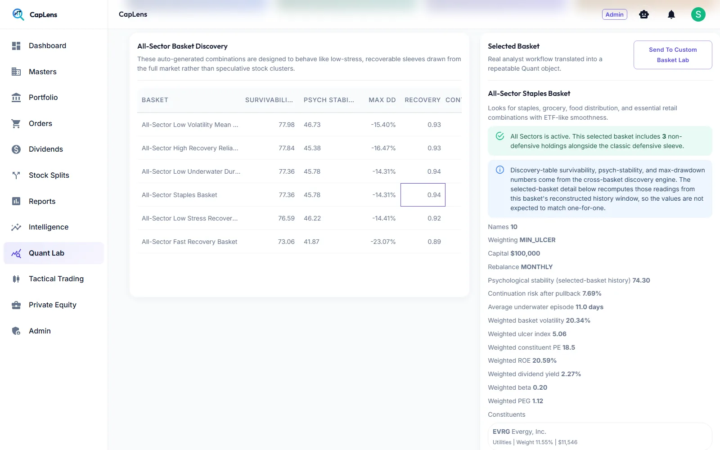Viewport: 720px width, 450px height.
Task: Select All-Sector High Recovery Relia... basket
Action: 190,148
